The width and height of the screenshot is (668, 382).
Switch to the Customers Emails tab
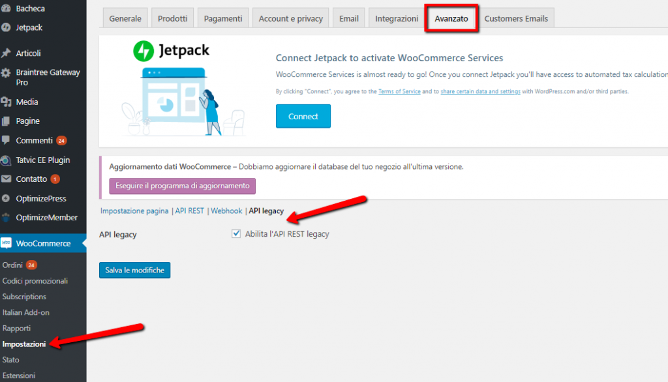(516, 18)
